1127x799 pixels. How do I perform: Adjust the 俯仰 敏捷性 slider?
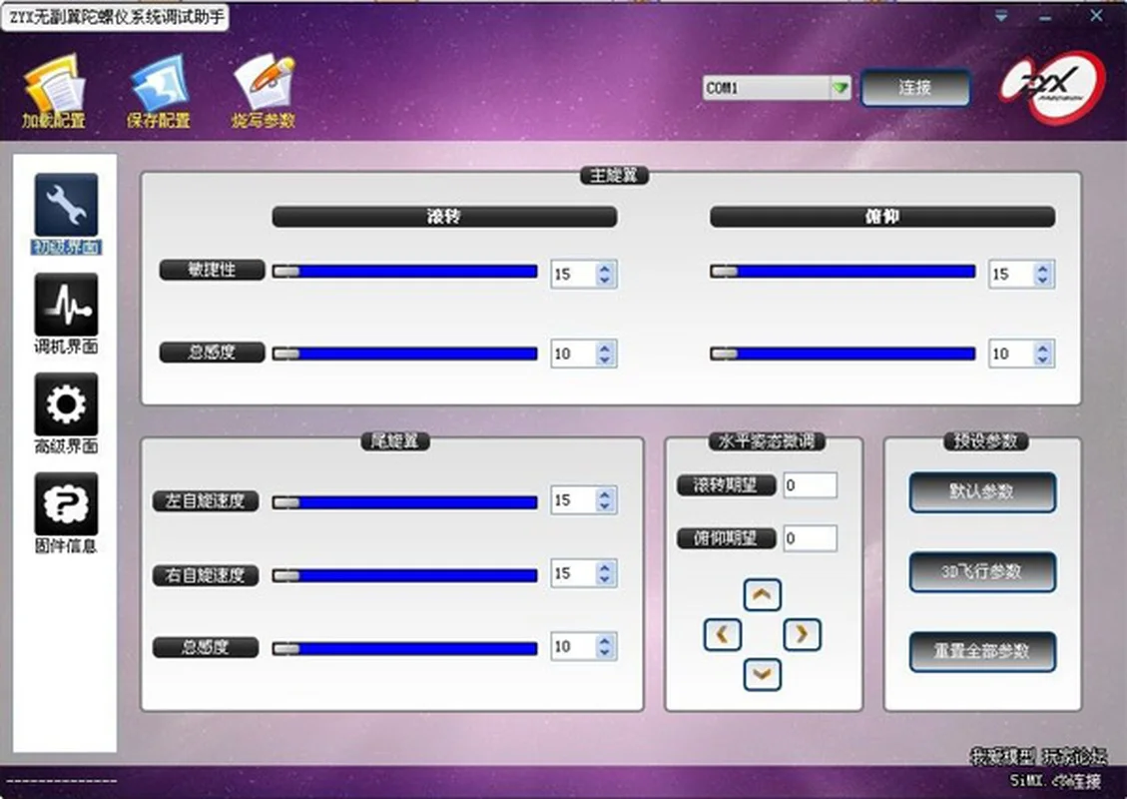[844, 272]
